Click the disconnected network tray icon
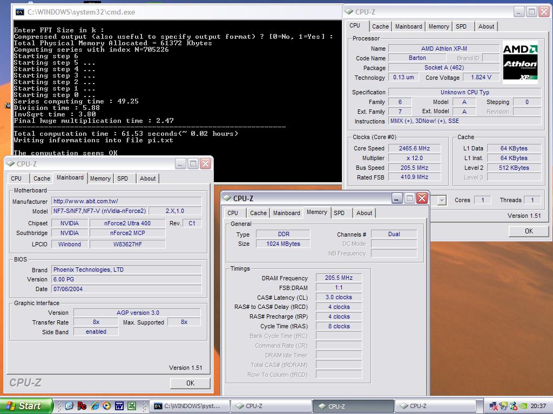Screen dimensions: 553x414 pos(494,406)
